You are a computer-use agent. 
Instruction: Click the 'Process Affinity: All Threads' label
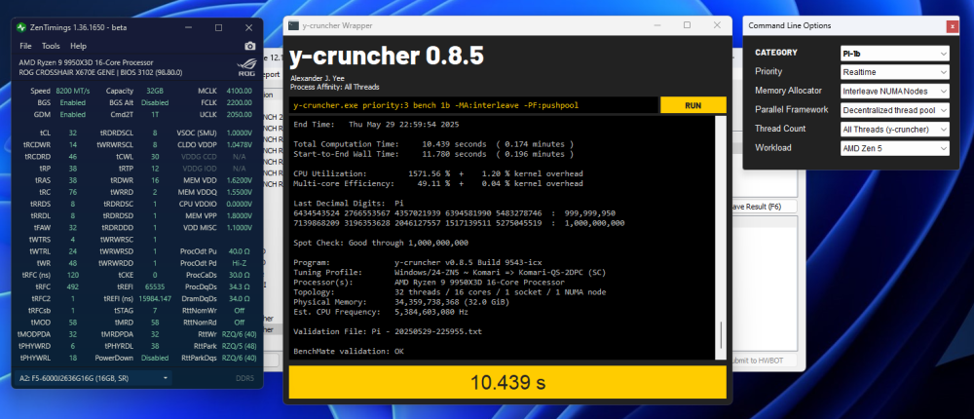point(335,87)
